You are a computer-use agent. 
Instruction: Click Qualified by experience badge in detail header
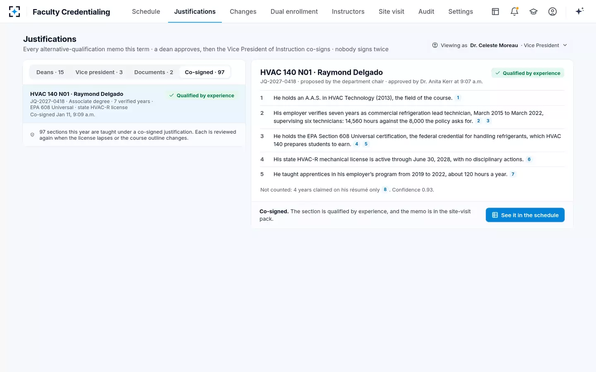528,73
